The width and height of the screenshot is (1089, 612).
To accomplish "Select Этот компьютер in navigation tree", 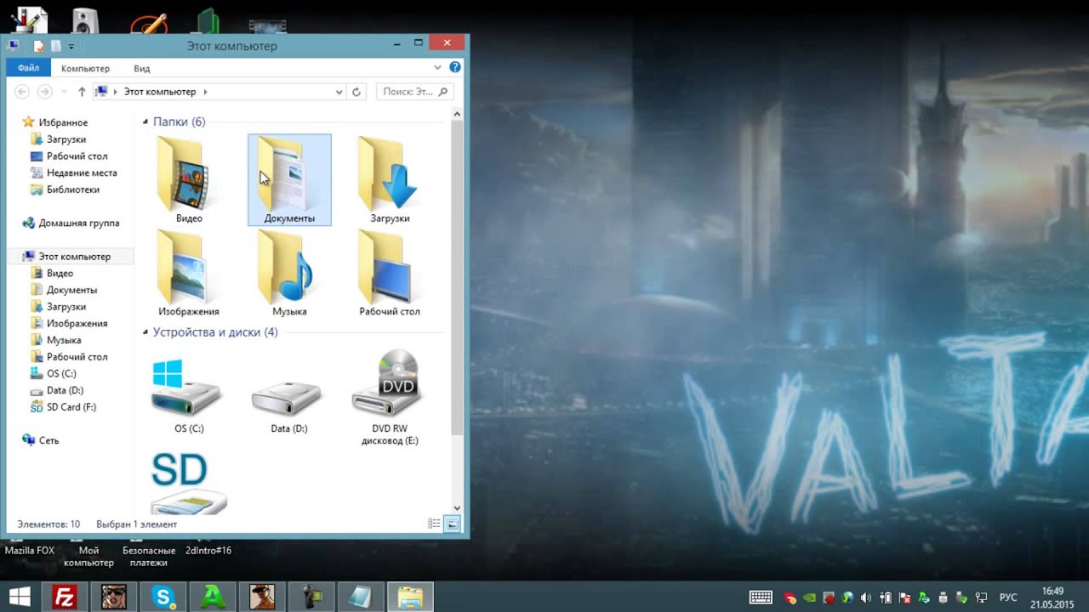I will (75, 257).
